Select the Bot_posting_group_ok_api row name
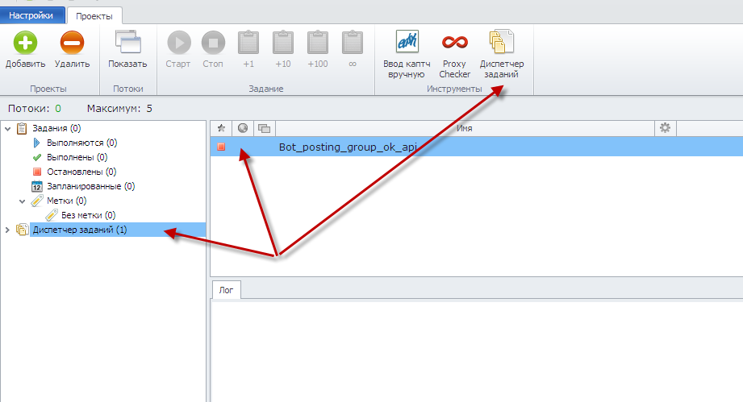 pos(348,147)
